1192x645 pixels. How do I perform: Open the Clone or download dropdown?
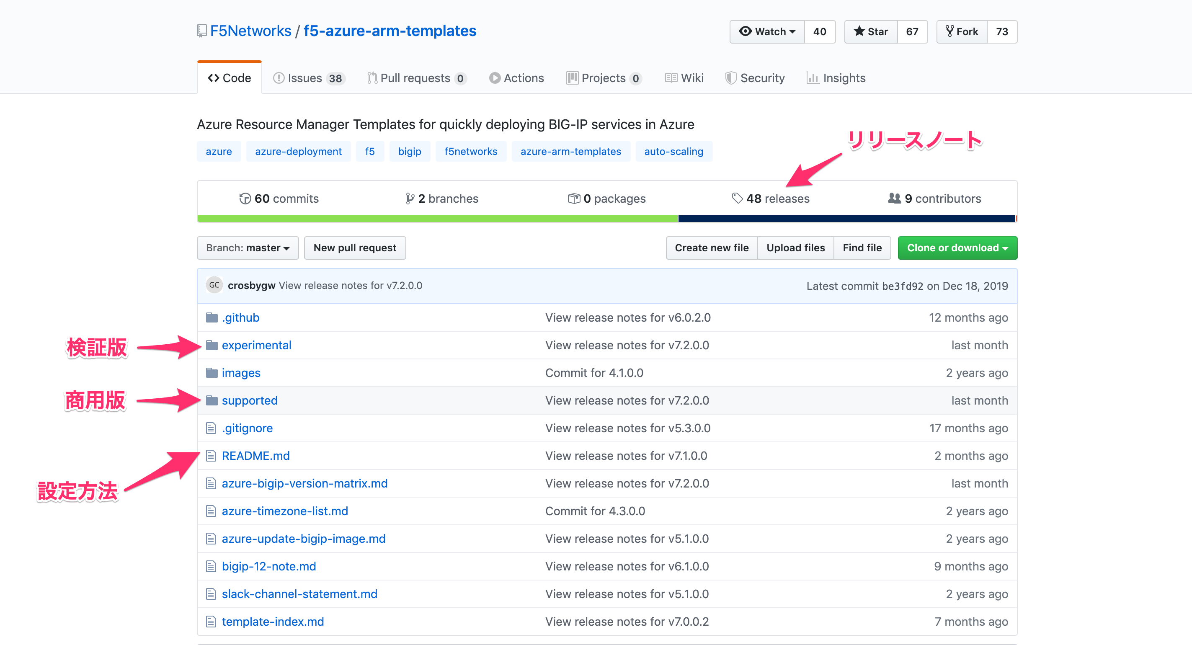(x=957, y=248)
